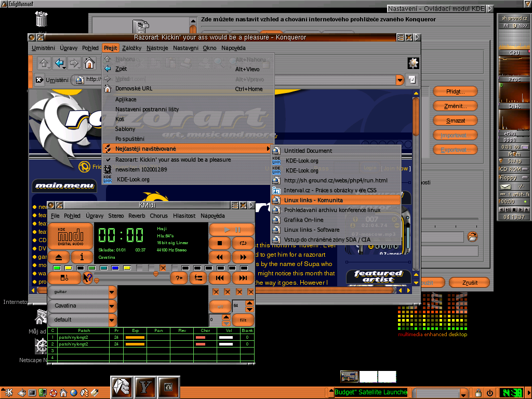Open the globe web browser panel icon
Image resolution: width=532 pixels, height=399 pixels.
click(74, 393)
